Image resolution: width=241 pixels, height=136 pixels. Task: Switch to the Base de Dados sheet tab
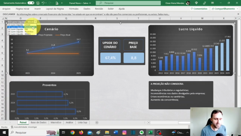(38, 122)
